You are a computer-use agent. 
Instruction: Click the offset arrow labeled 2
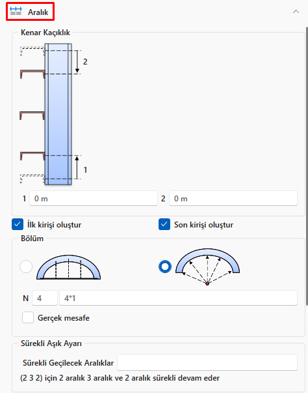click(x=77, y=62)
